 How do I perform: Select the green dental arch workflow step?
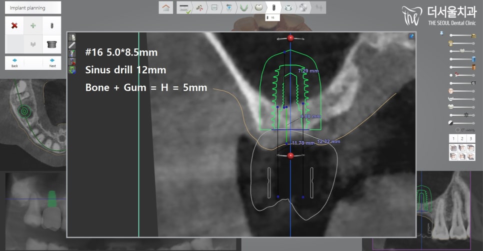(244, 8)
